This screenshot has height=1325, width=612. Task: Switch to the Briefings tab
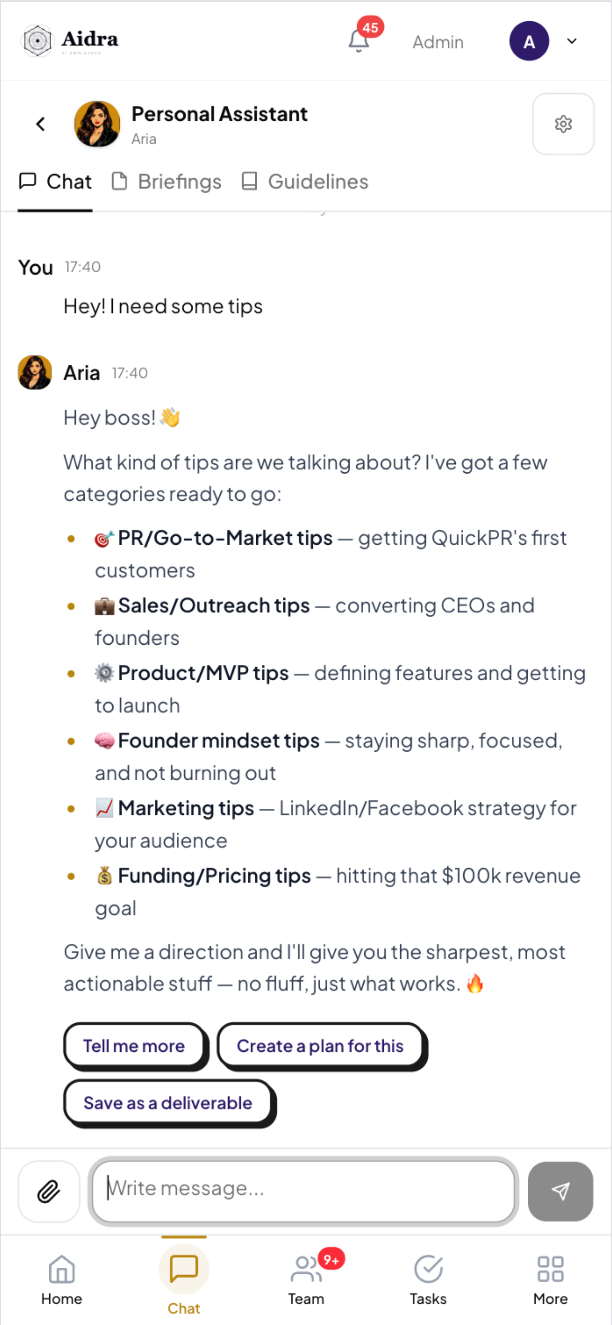pos(167,181)
